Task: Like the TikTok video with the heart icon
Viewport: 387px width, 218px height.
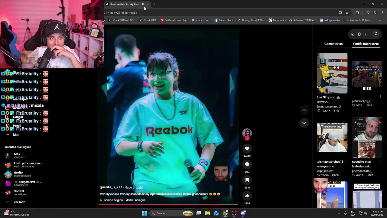Action: 247,148
